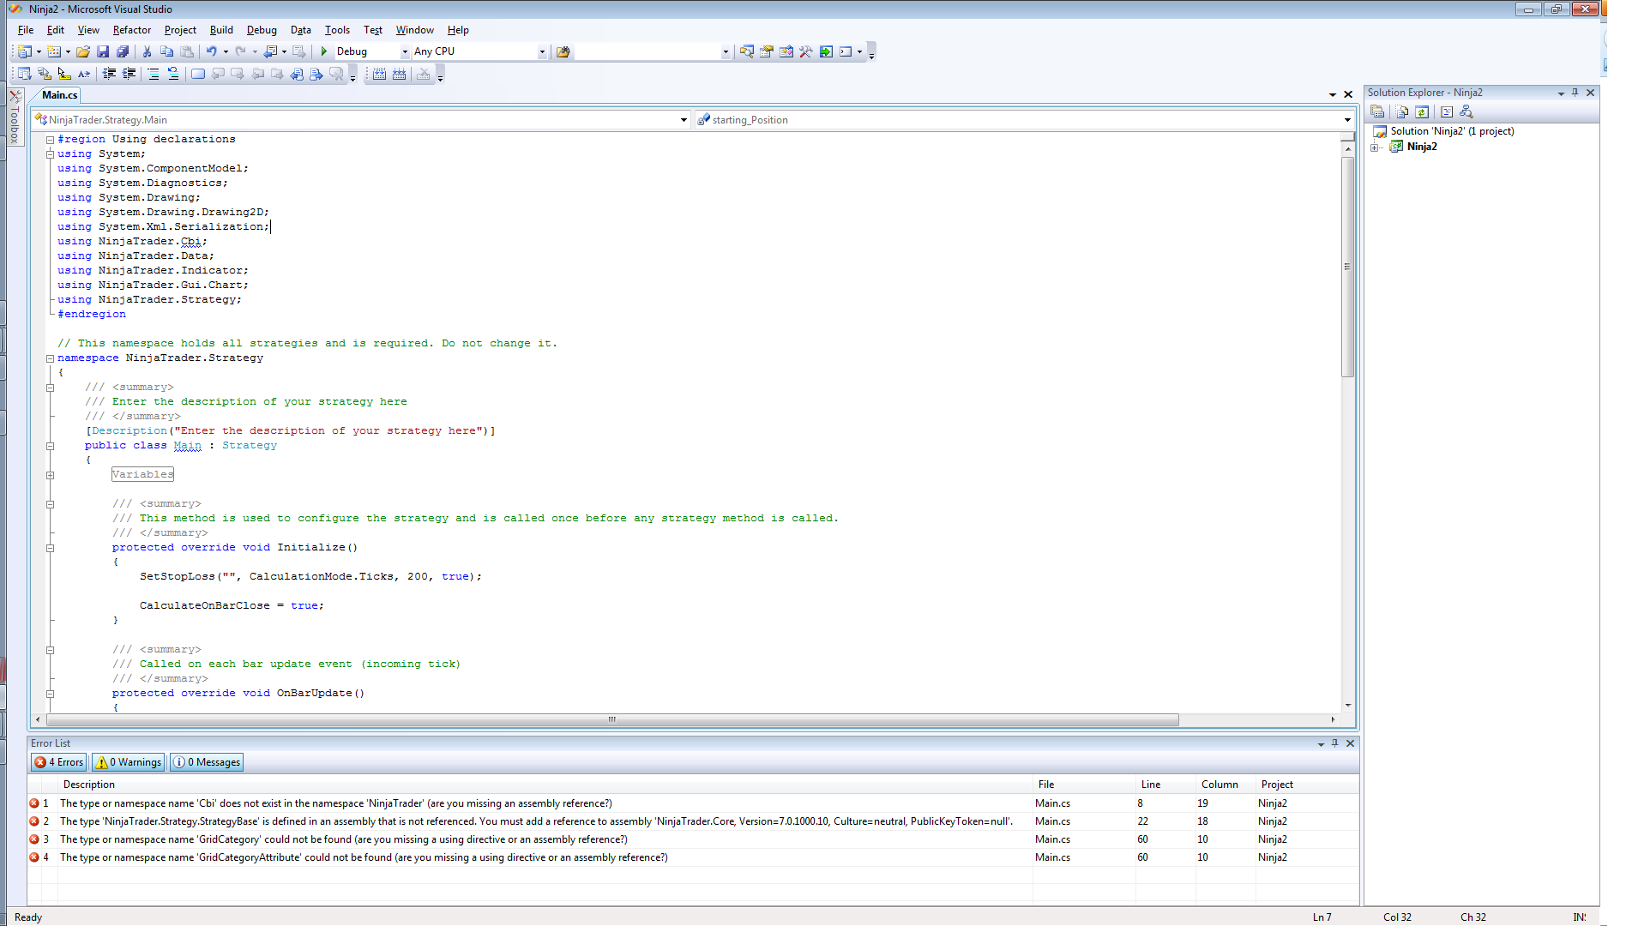1638x926 pixels.
Task: Click the Decrease Indent icon
Action: [x=110, y=75]
